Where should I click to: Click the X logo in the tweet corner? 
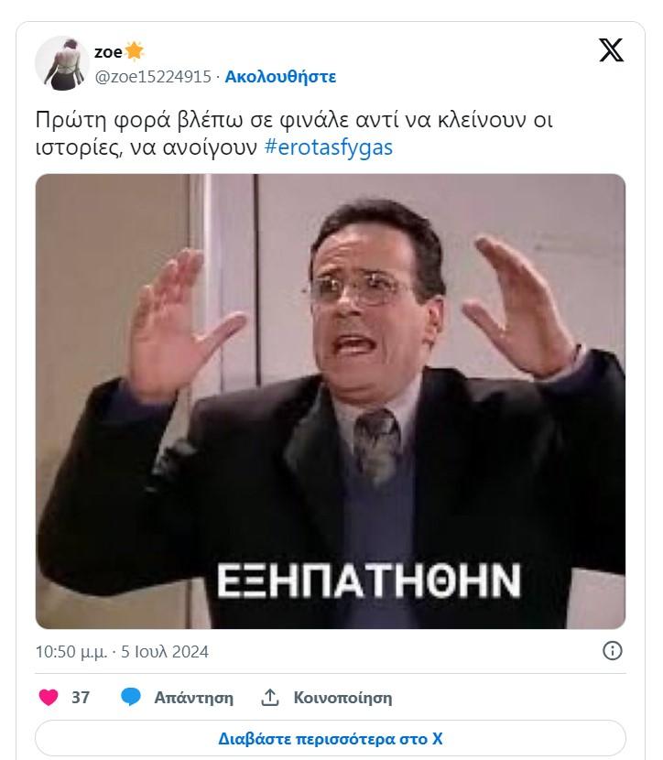[611, 50]
